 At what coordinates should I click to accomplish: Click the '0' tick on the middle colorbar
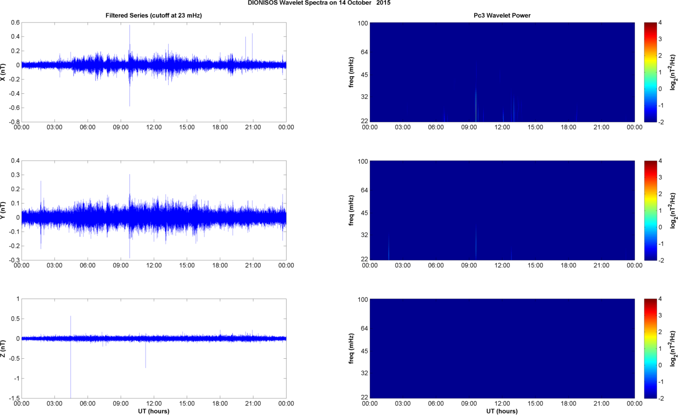[660, 227]
